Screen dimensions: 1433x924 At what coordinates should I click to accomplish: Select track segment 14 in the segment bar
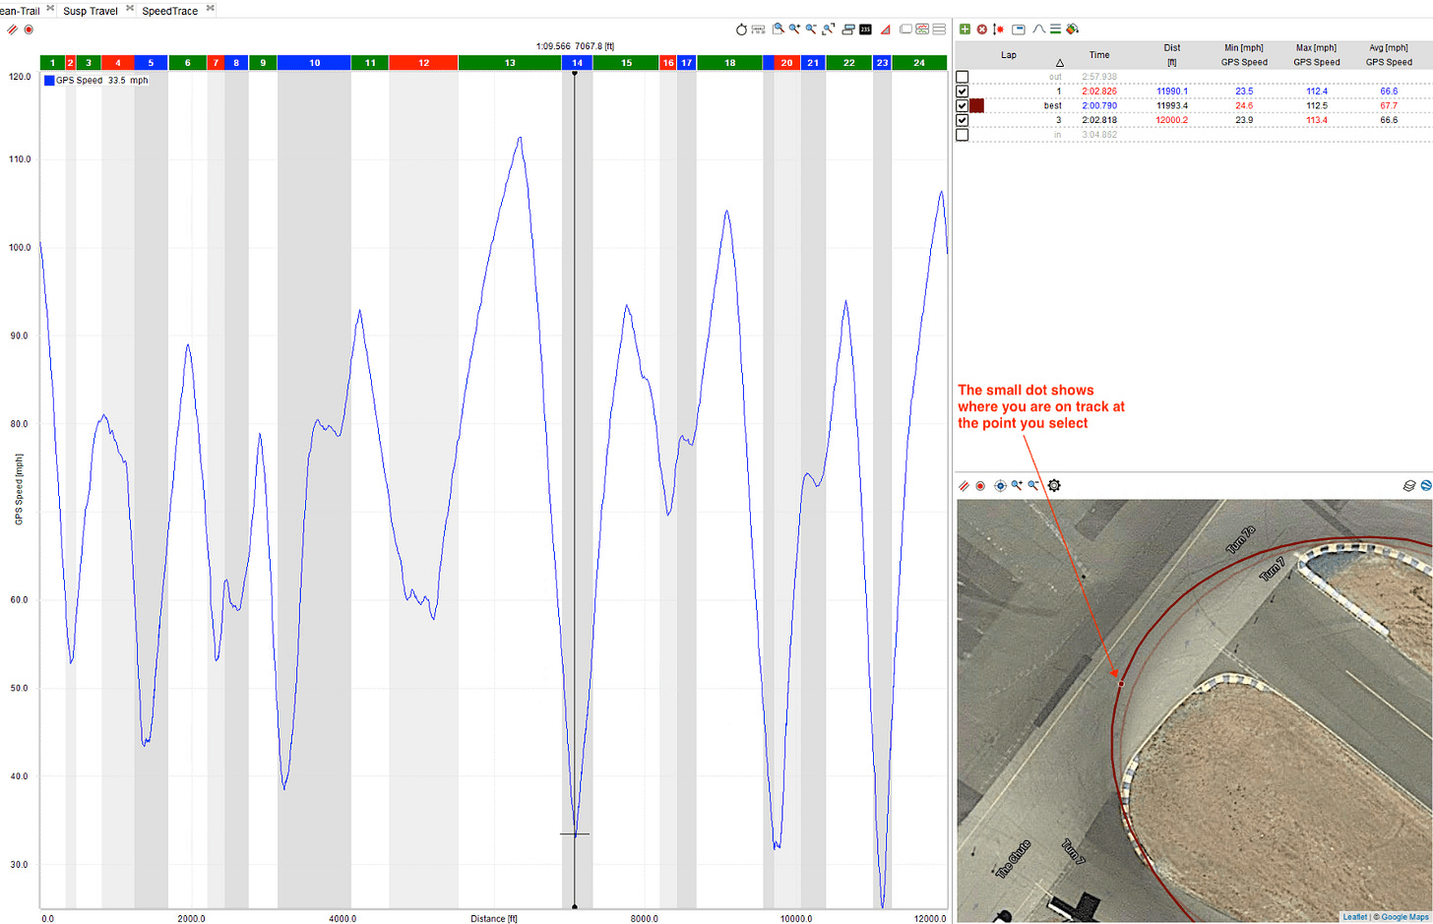pos(578,63)
